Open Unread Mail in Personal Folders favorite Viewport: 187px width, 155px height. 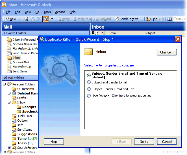coord(23,44)
